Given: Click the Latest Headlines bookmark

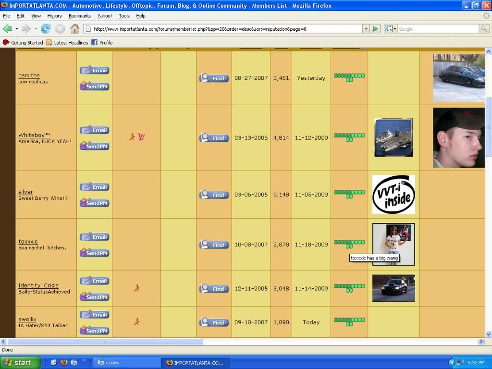Looking at the screenshot, I should tap(67, 43).
